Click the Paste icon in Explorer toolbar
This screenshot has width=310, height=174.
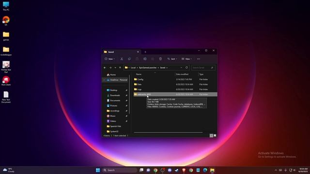137,59
